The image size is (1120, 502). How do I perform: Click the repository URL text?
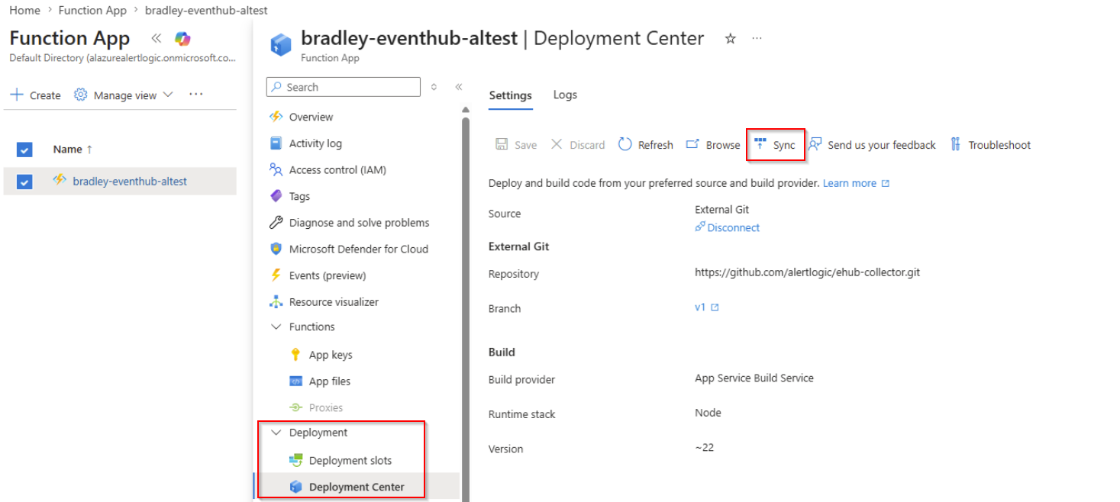807,272
